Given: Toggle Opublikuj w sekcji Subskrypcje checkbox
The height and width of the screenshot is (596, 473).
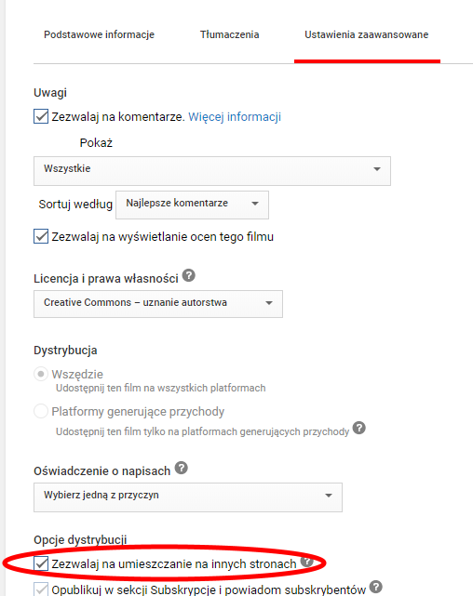Looking at the screenshot, I should 41,589.
